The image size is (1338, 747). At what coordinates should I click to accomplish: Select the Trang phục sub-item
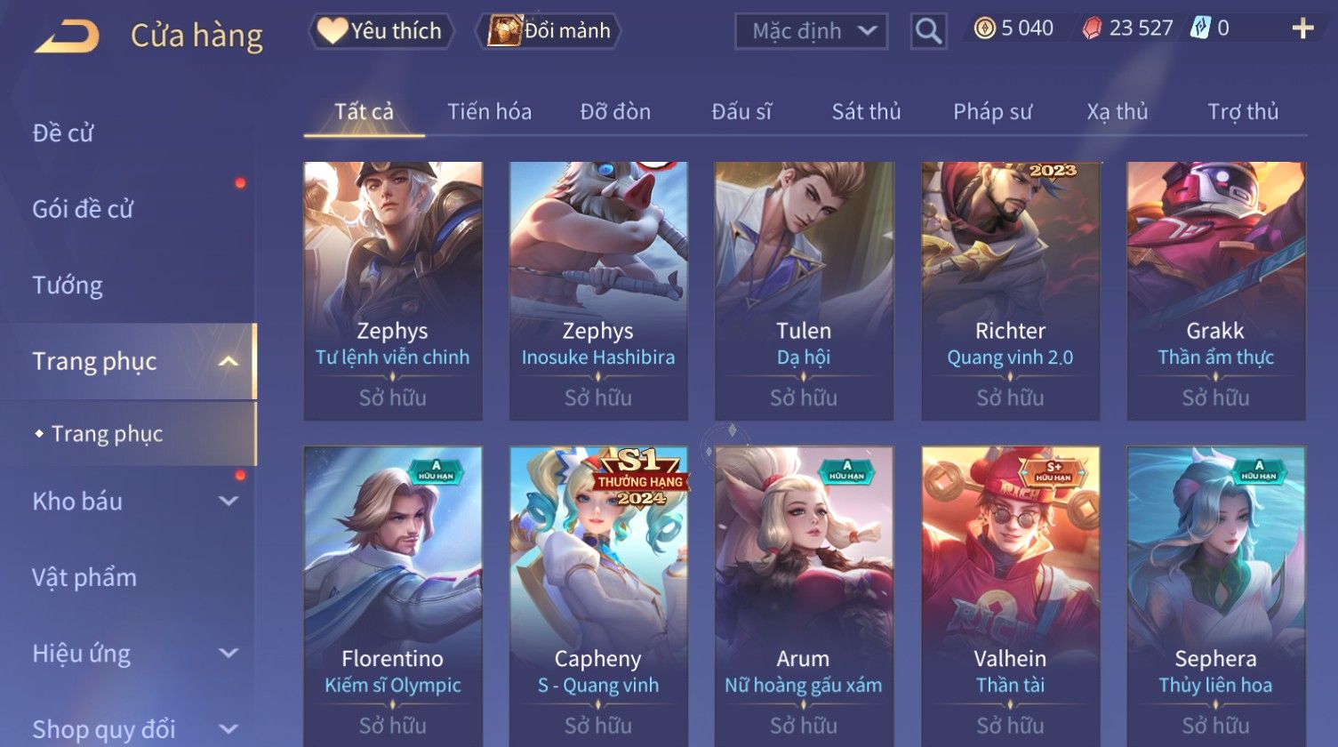[x=107, y=434]
